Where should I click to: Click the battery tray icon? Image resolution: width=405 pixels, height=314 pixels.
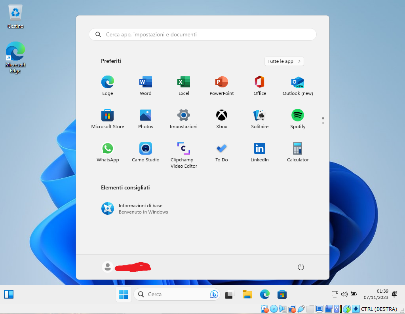354,294
